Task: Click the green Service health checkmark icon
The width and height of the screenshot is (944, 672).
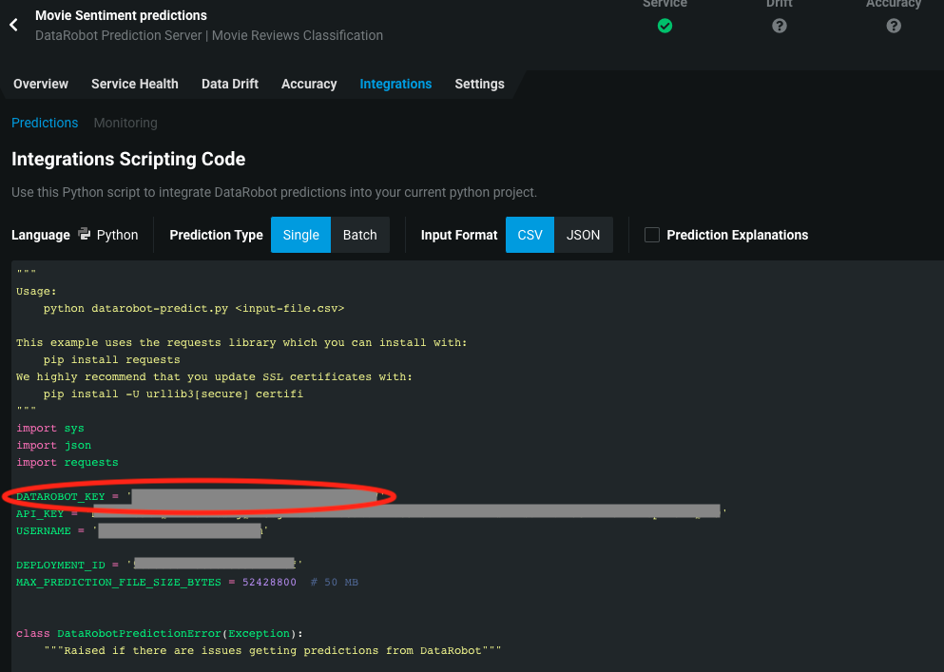Action: [x=665, y=26]
